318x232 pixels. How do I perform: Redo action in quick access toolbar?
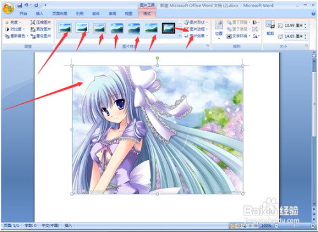36,5
